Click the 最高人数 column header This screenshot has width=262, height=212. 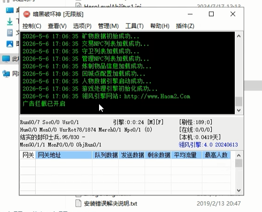point(216,155)
